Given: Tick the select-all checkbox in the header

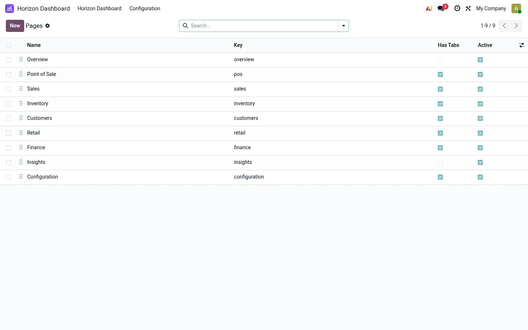Looking at the screenshot, I should pos(8,45).
